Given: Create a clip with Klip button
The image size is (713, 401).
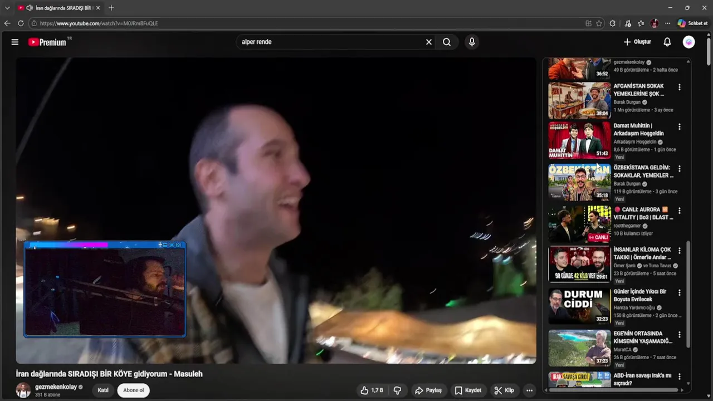Looking at the screenshot, I should tap(504, 390).
